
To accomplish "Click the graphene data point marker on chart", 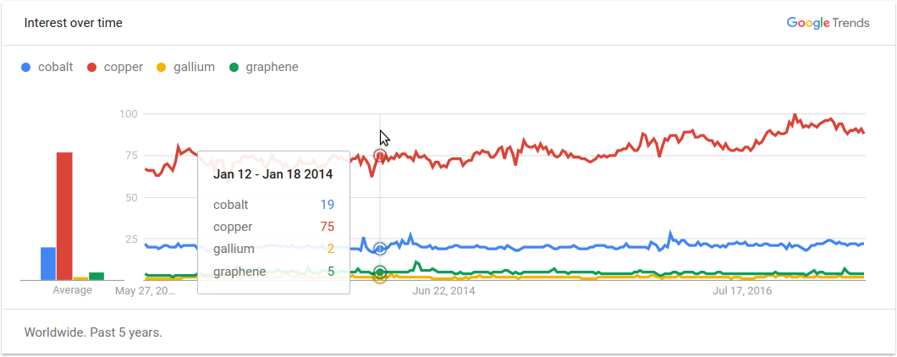I will [x=380, y=272].
